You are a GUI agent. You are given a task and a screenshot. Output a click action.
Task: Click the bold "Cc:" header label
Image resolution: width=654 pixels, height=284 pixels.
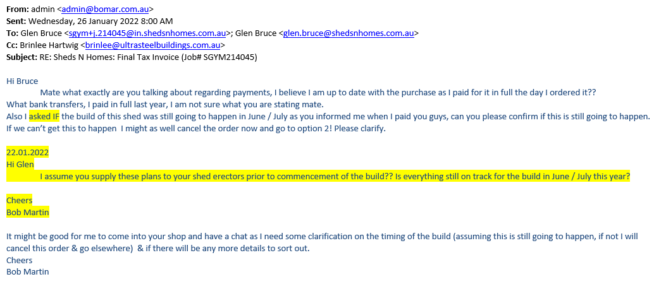pos(13,45)
